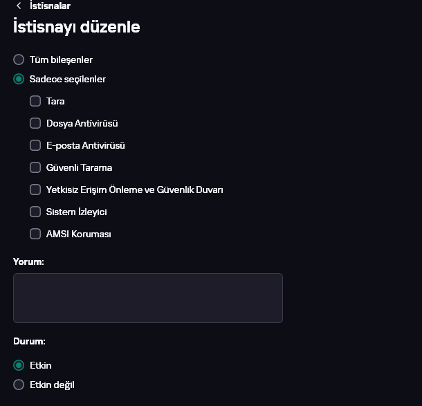Image resolution: width=422 pixels, height=406 pixels.
Task: Click the 'Durum:' section label
Action: [x=29, y=341]
